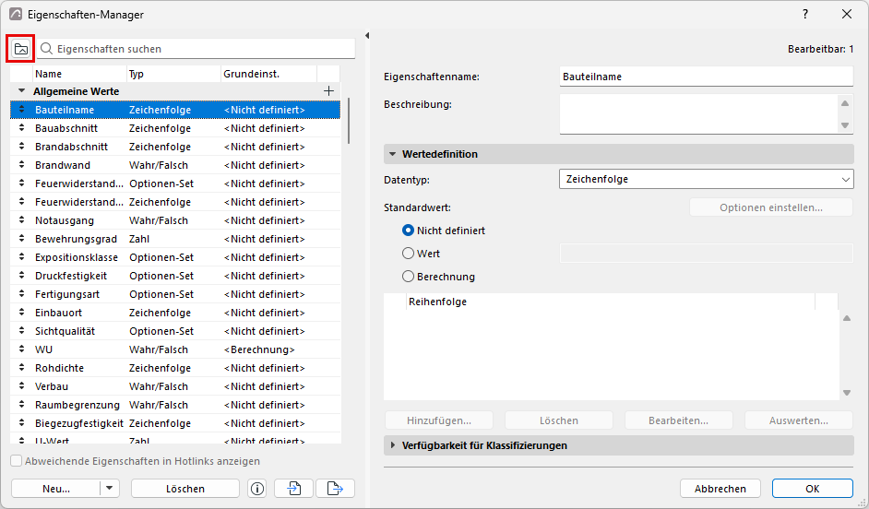Viewport: 869px width, 509px height.
Task: Click drag handle of Brandabschnitt row
Action: tap(21, 147)
